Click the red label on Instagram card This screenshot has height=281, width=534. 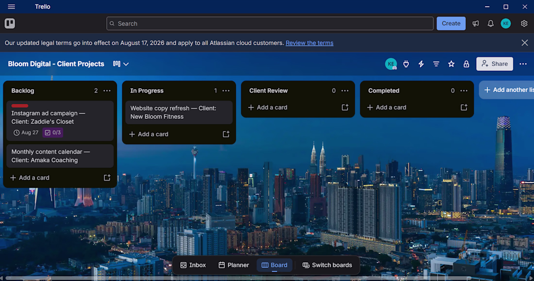pyautogui.click(x=20, y=106)
